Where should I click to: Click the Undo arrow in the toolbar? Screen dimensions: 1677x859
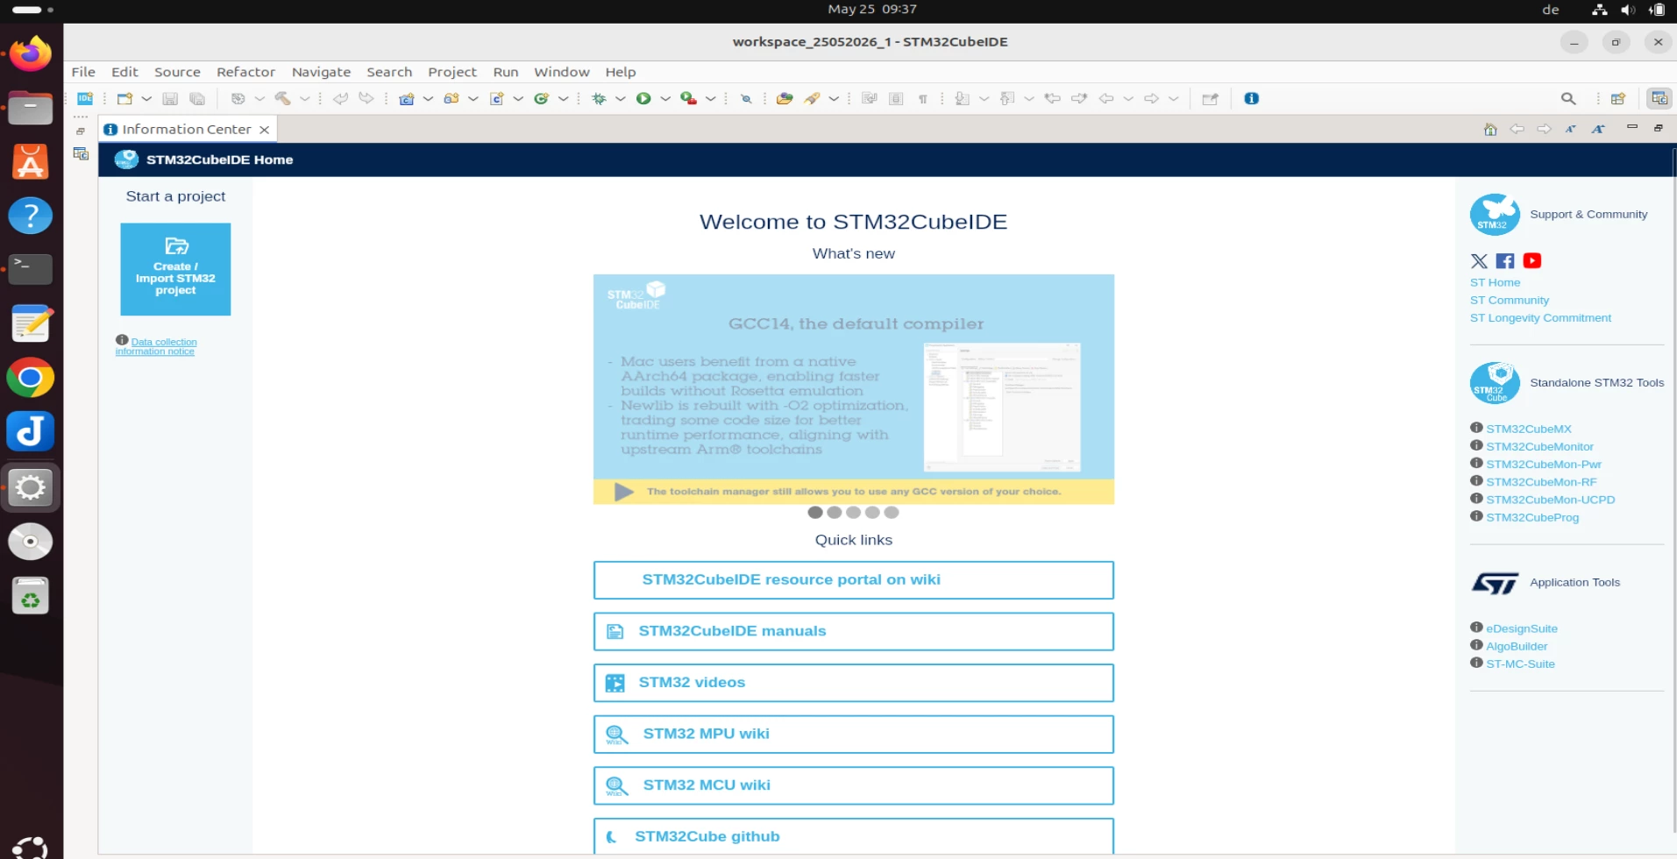click(340, 99)
